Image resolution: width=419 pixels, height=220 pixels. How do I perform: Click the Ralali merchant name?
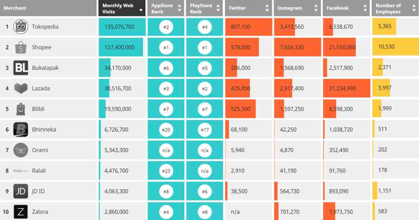click(x=39, y=171)
